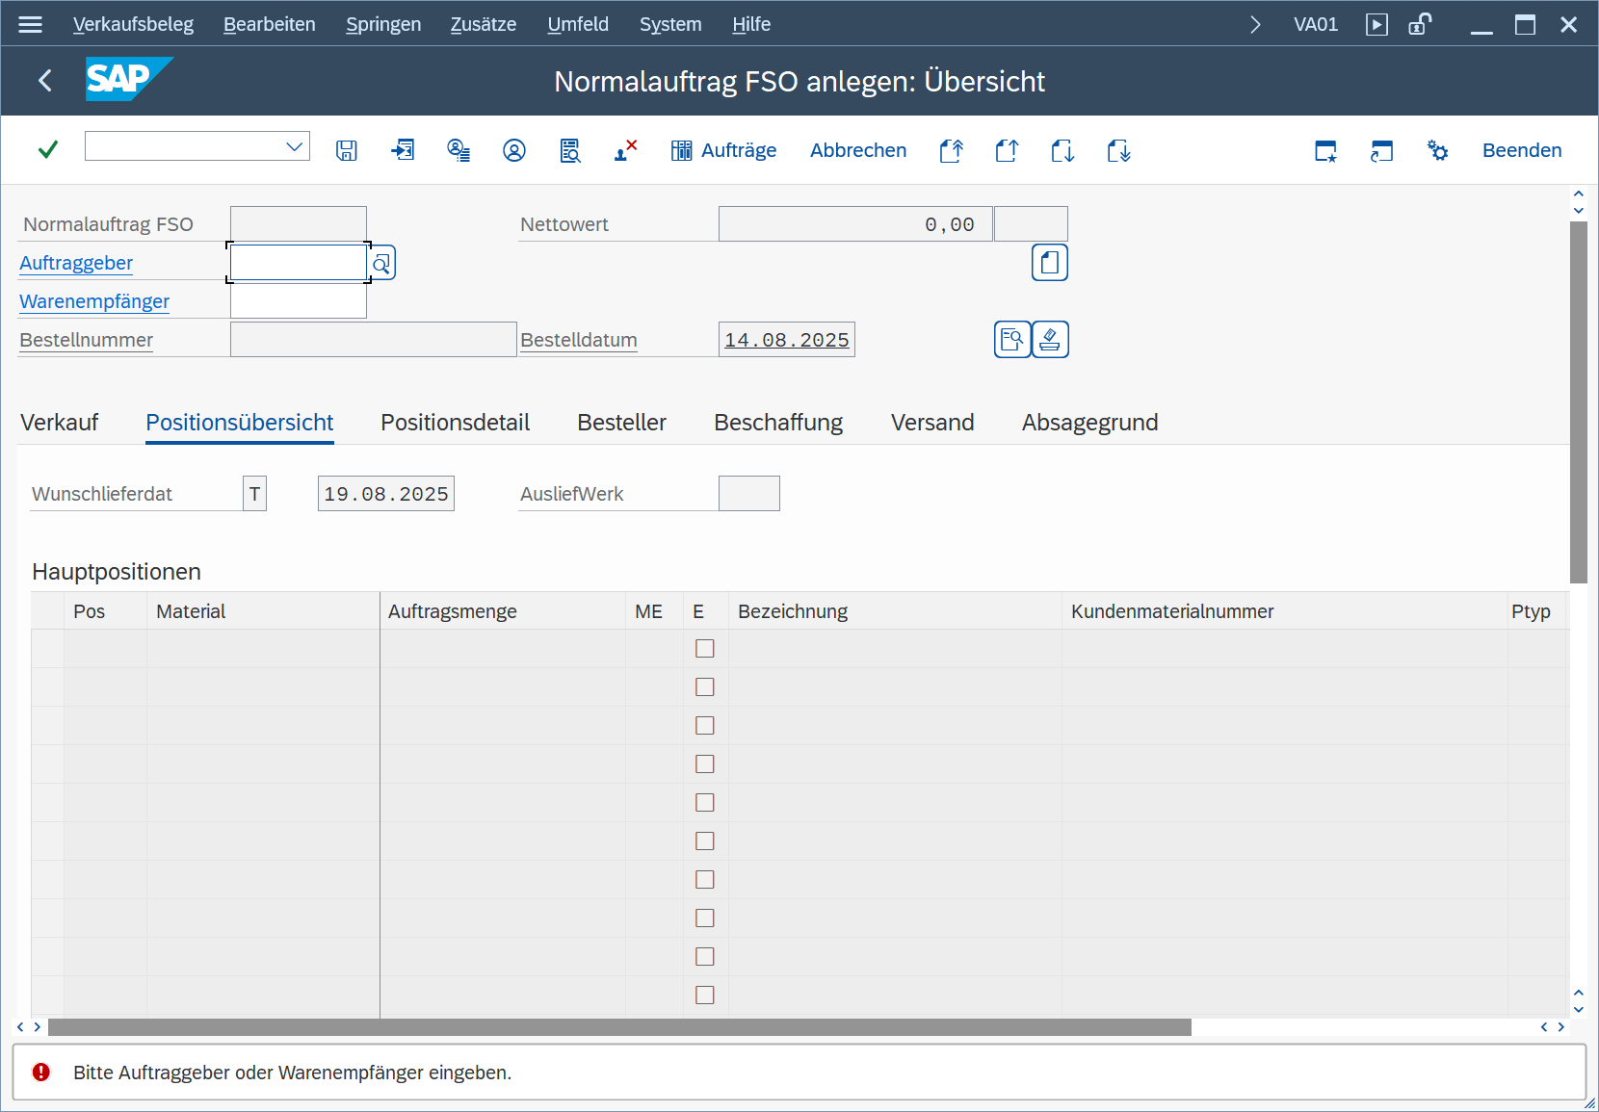Click the document header details icon
This screenshot has height=1112, width=1599.
click(1049, 263)
